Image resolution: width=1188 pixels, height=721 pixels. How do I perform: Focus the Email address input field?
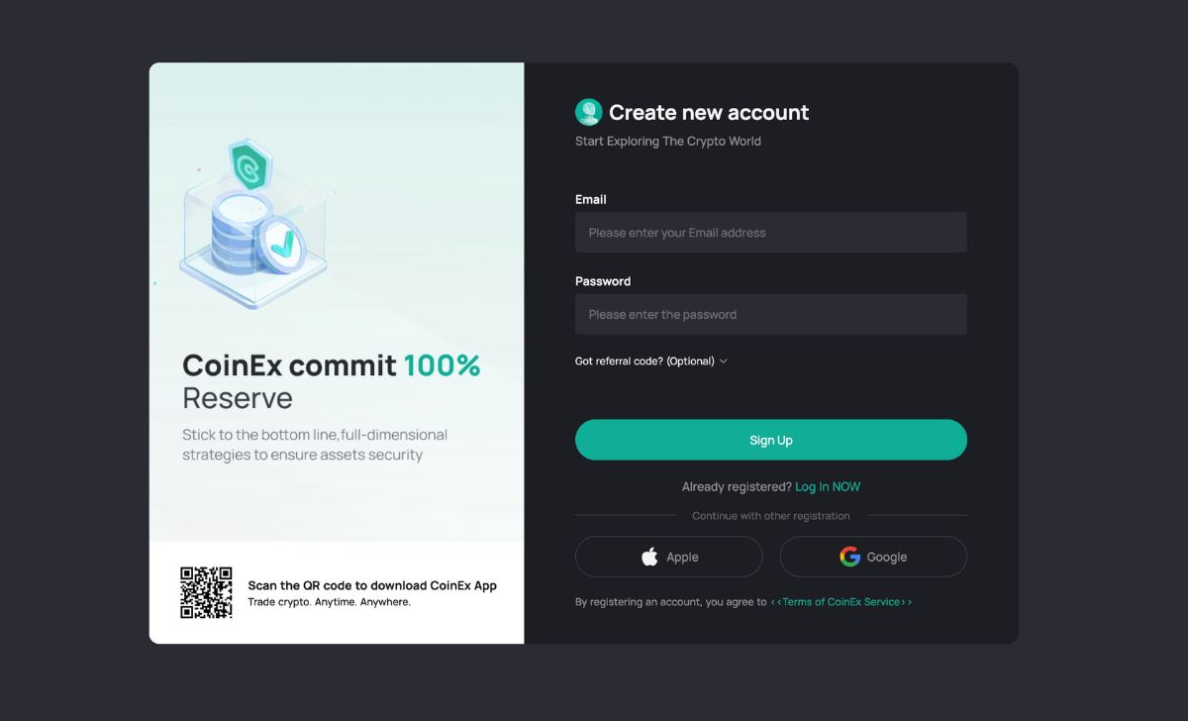coord(771,233)
